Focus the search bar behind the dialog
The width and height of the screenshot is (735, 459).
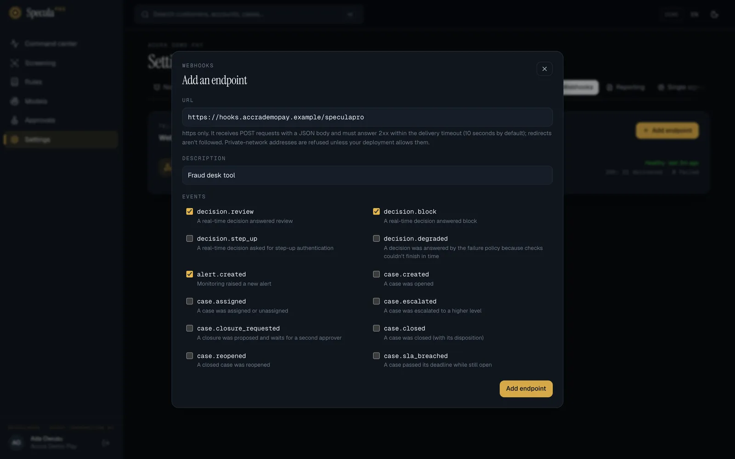click(x=249, y=14)
